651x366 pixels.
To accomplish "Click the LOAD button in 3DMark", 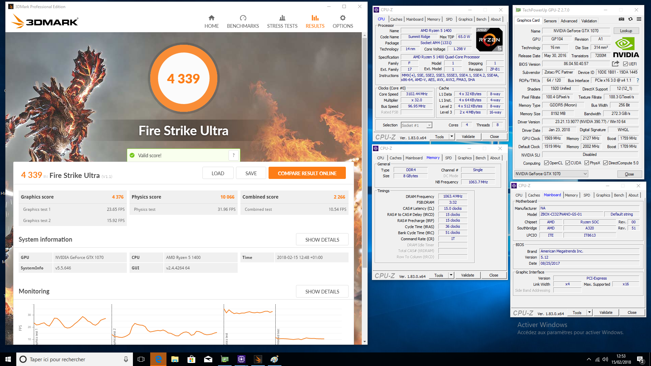I will (x=218, y=173).
